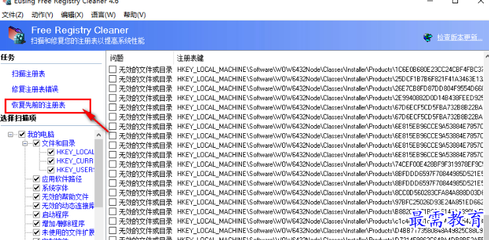Open the 语言(W) menu

[x=103, y=15]
